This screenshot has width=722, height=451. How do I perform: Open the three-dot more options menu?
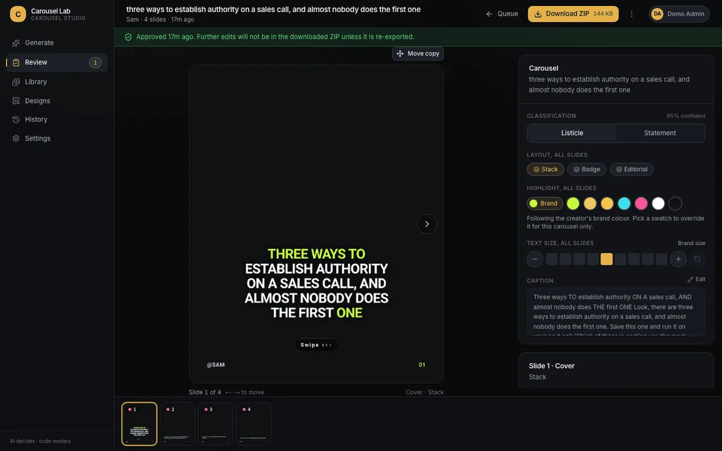tap(632, 14)
